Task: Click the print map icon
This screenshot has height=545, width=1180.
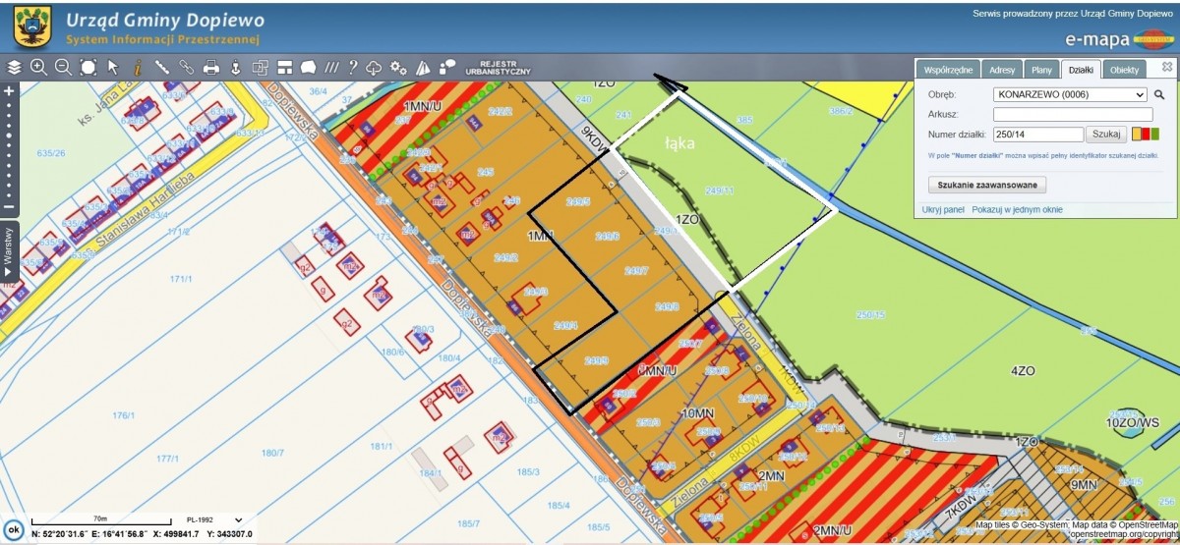Action: tap(210, 68)
